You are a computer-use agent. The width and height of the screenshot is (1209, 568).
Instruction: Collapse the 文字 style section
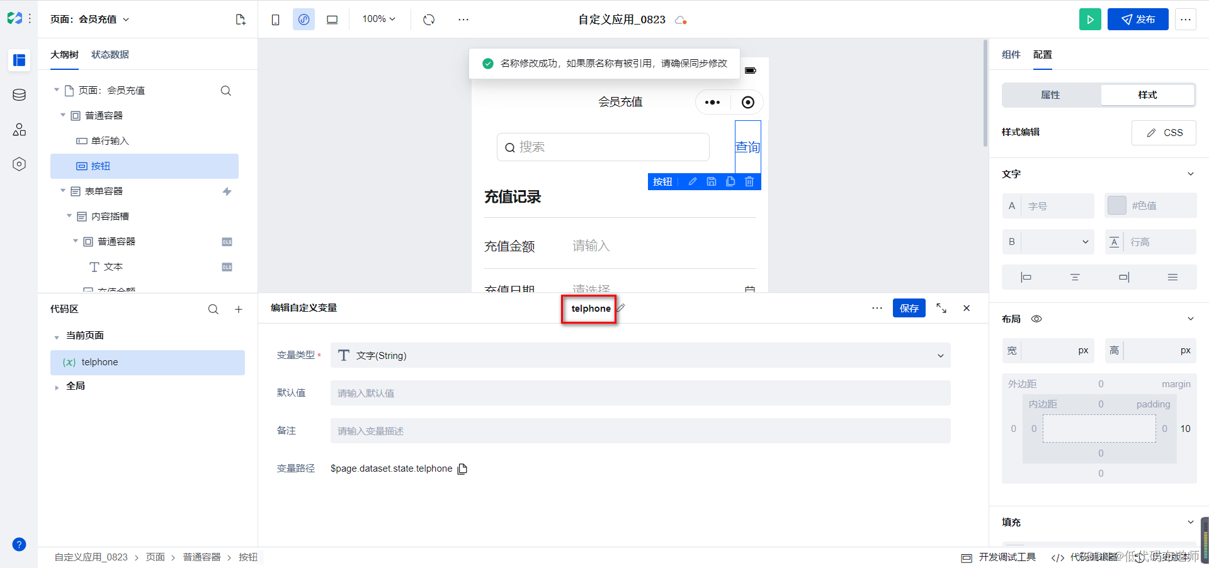(1190, 174)
